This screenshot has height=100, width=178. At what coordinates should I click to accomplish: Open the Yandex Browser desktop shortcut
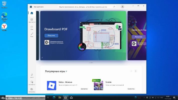(4, 27)
